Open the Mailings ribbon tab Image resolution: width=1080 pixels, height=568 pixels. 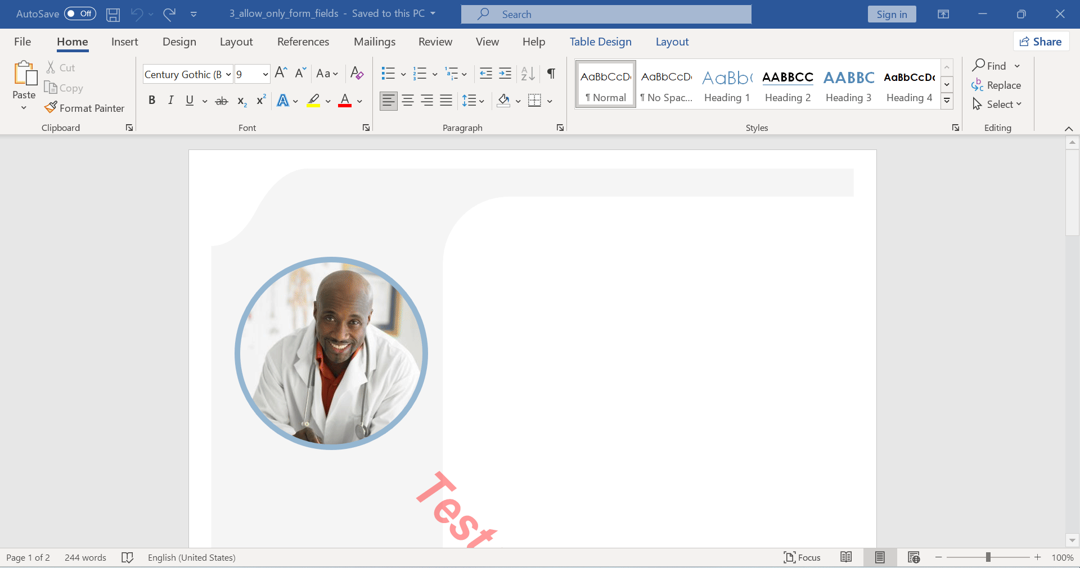[x=374, y=42]
